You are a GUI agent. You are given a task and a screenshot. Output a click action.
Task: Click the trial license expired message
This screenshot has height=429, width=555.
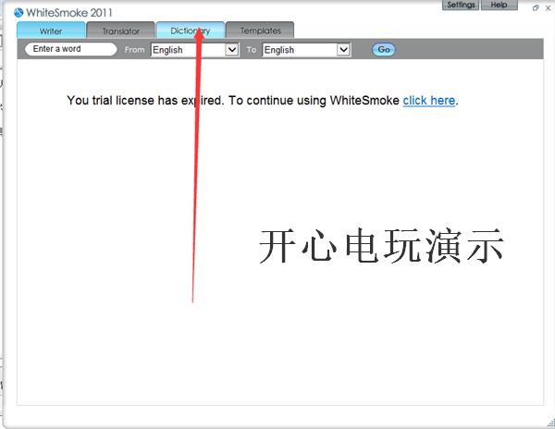pos(263,101)
